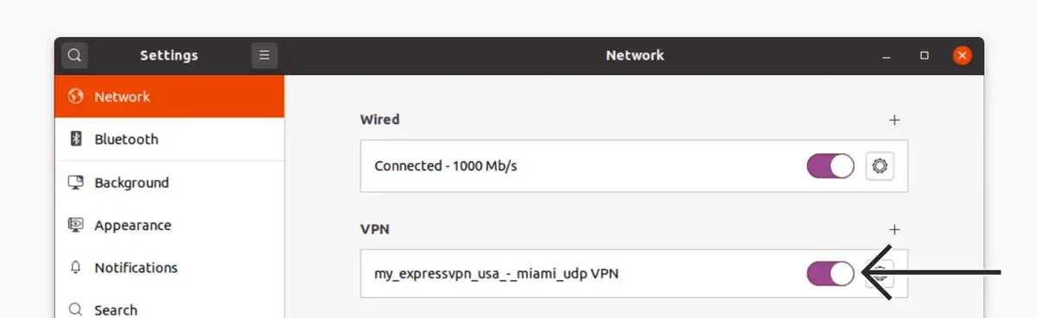
Task: Toggle the my_expressvpn Miami VPN switch
Action: pos(830,274)
